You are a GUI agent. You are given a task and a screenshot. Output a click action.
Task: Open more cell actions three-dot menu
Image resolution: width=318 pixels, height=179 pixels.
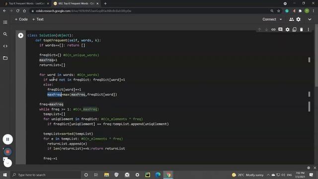pos(308,30)
